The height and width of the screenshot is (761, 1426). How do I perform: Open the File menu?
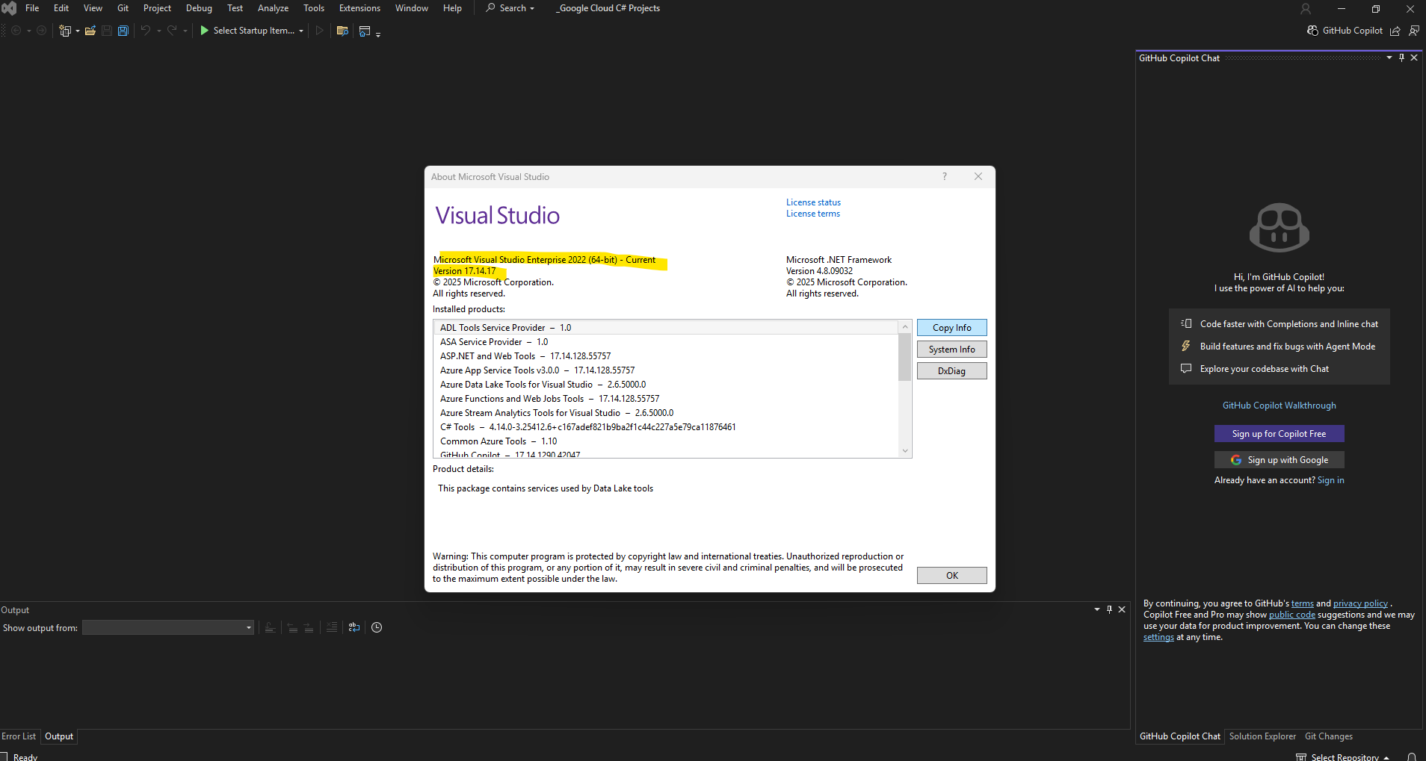click(x=32, y=8)
